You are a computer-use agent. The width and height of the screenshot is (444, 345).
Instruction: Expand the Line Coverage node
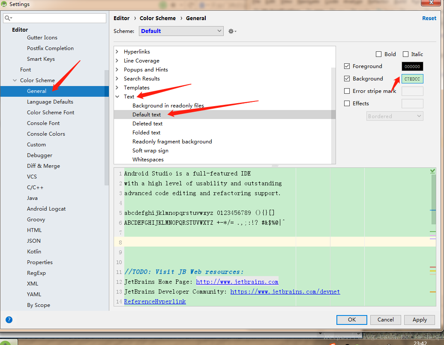click(x=117, y=60)
